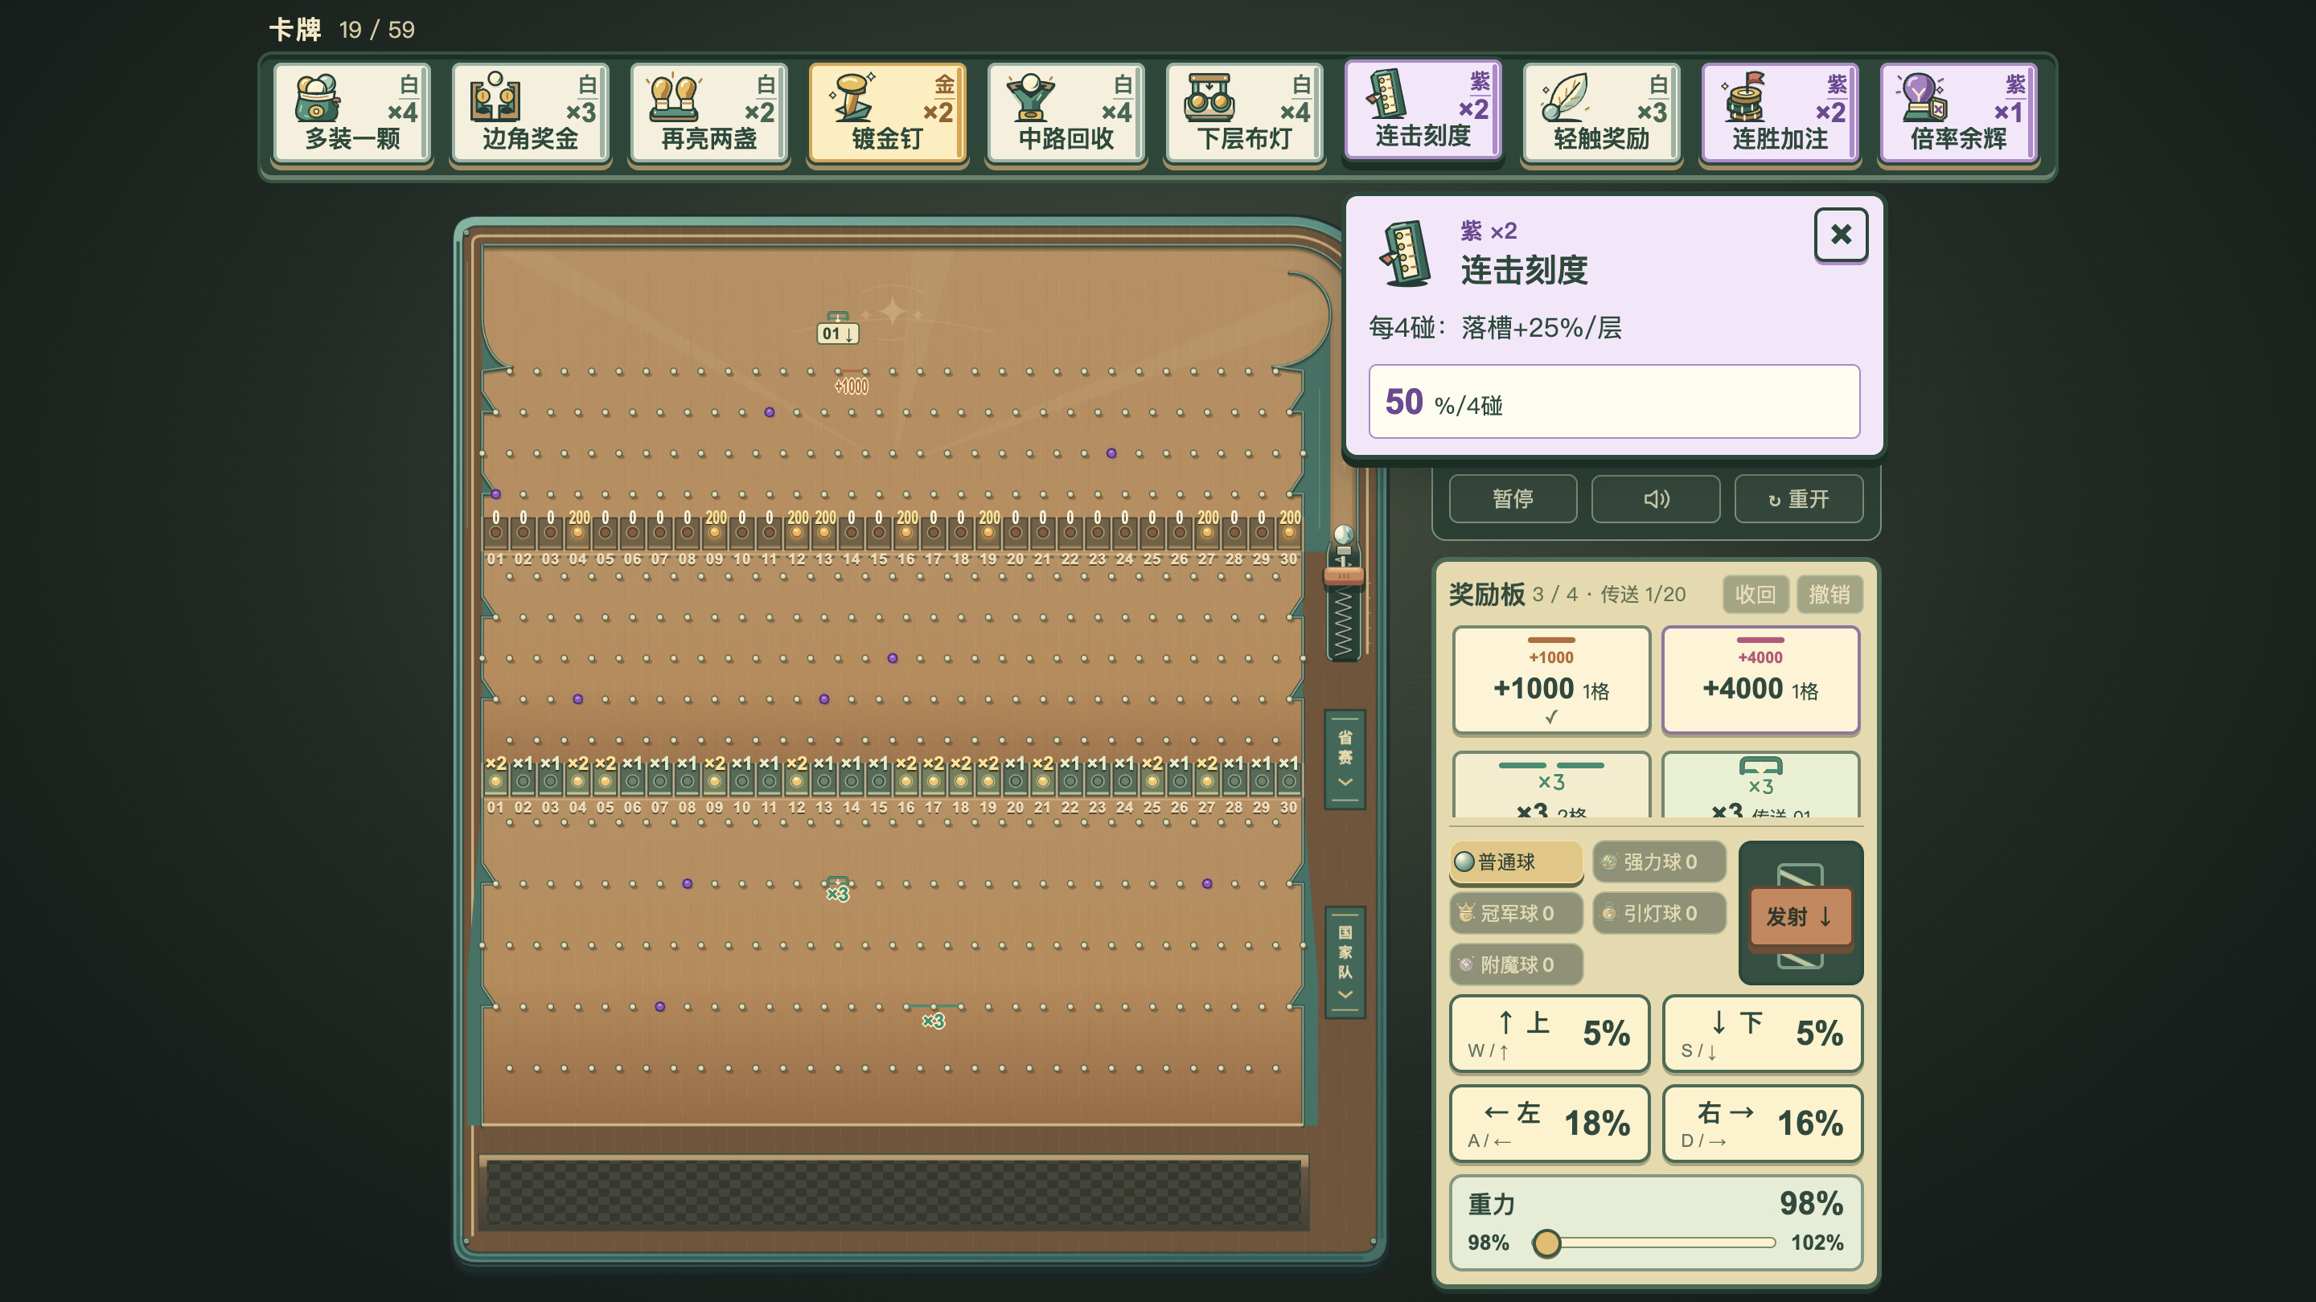Image resolution: width=2316 pixels, height=1302 pixels.
Task: Select the +4000 1格 reward board
Action: [x=1760, y=680]
